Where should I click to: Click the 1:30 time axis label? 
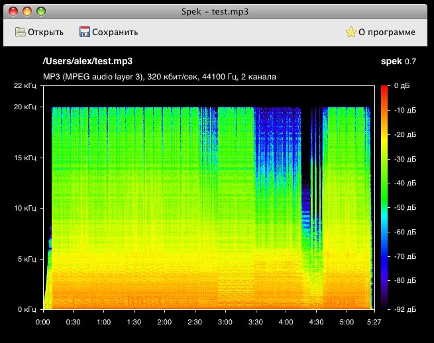click(134, 322)
